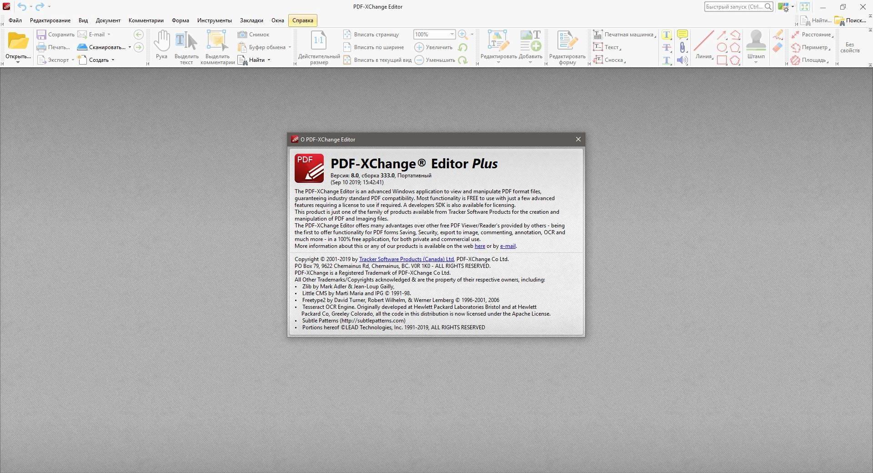Choose the Select Comments (Выделить комментарии) tool
Viewport: 873px width, 473px height.
click(217, 48)
